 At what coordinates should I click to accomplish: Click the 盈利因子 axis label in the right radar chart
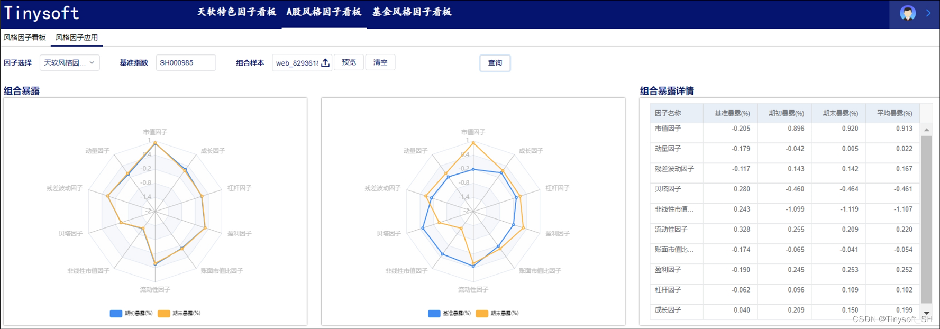pos(558,233)
